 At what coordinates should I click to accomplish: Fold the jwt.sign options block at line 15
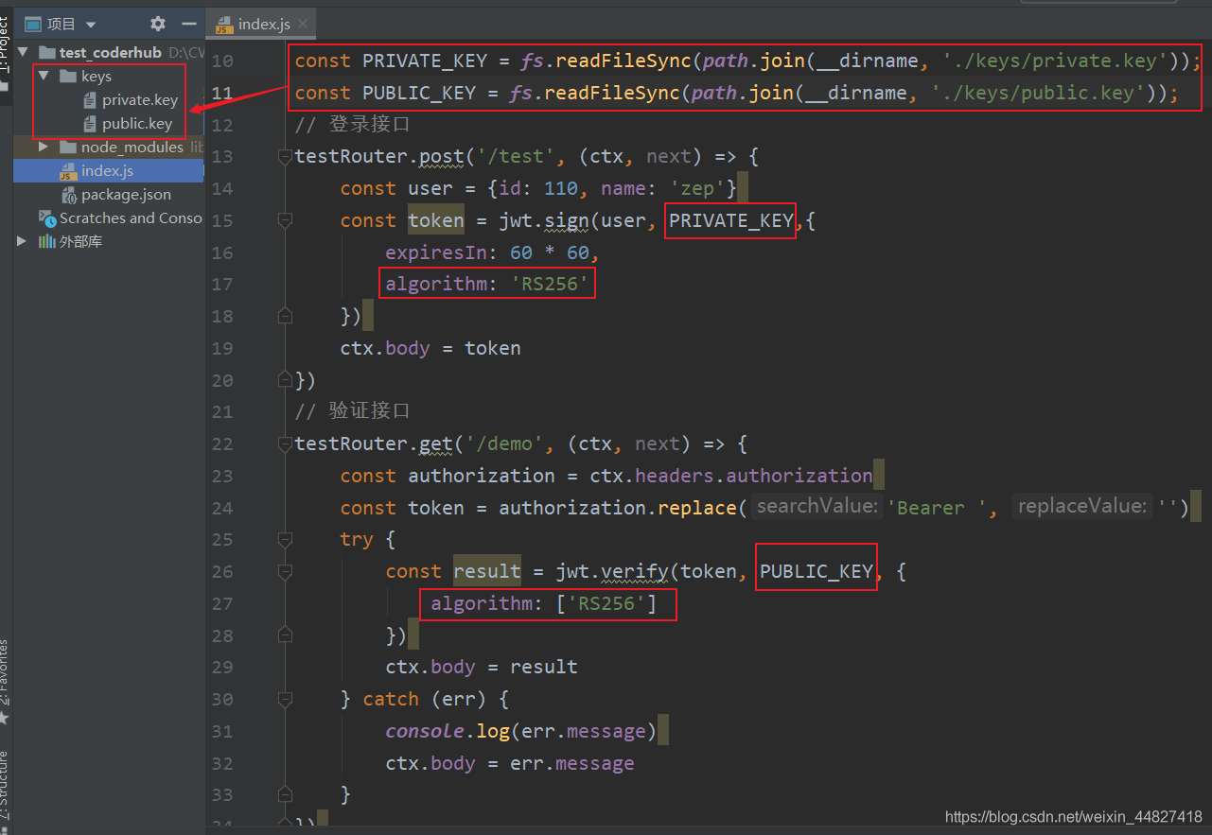tap(285, 221)
